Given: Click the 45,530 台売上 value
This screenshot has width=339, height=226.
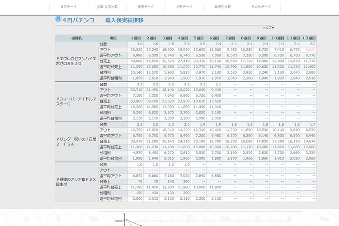Looking at the screenshot, I should click(x=152, y=61).
